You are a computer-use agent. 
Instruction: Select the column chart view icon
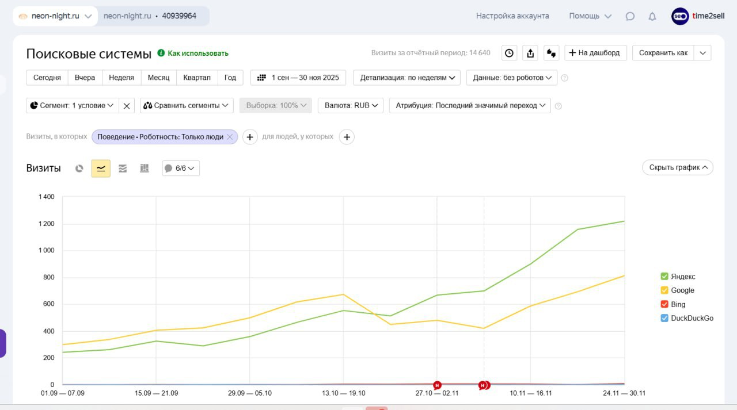coord(145,168)
